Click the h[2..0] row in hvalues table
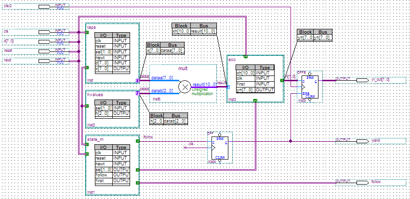 112,114
